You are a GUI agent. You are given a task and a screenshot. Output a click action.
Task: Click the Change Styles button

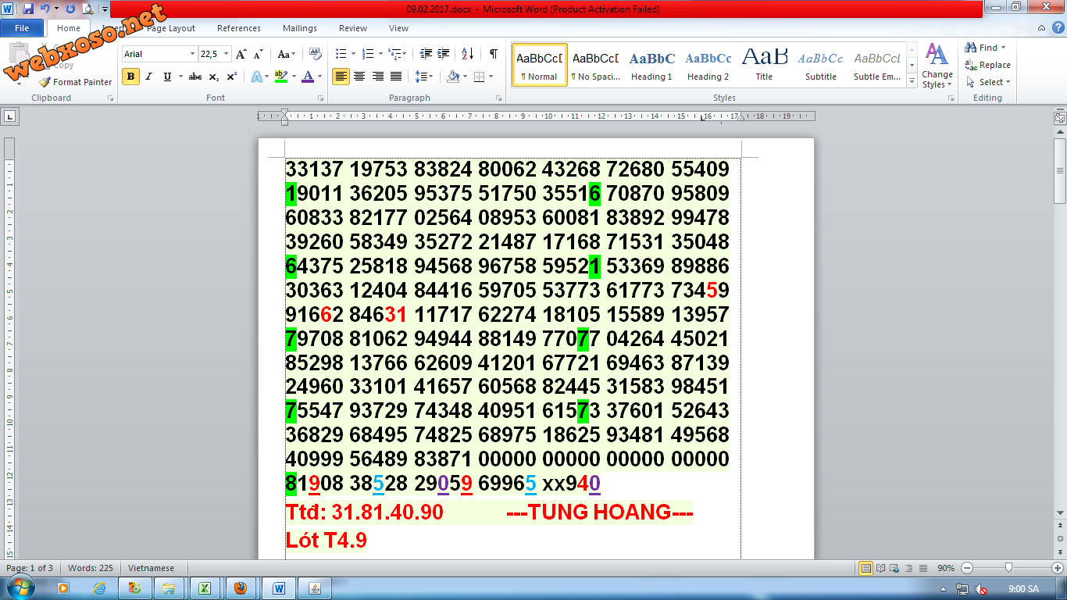pyautogui.click(x=937, y=66)
